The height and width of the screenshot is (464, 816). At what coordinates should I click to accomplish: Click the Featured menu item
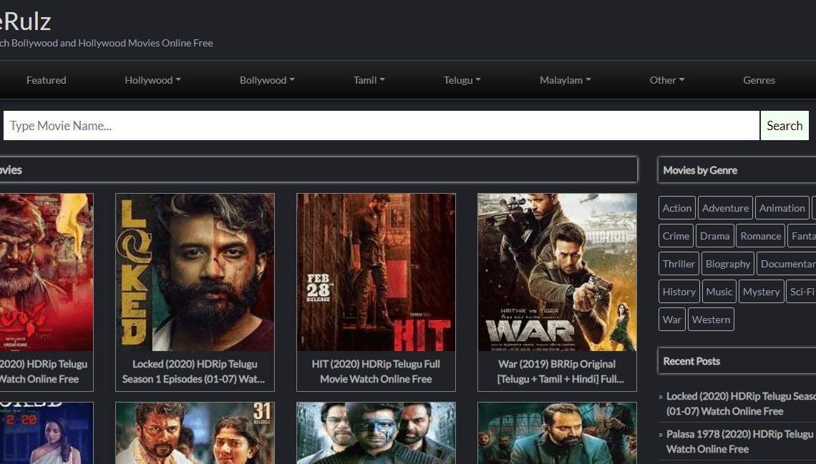point(47,80)
